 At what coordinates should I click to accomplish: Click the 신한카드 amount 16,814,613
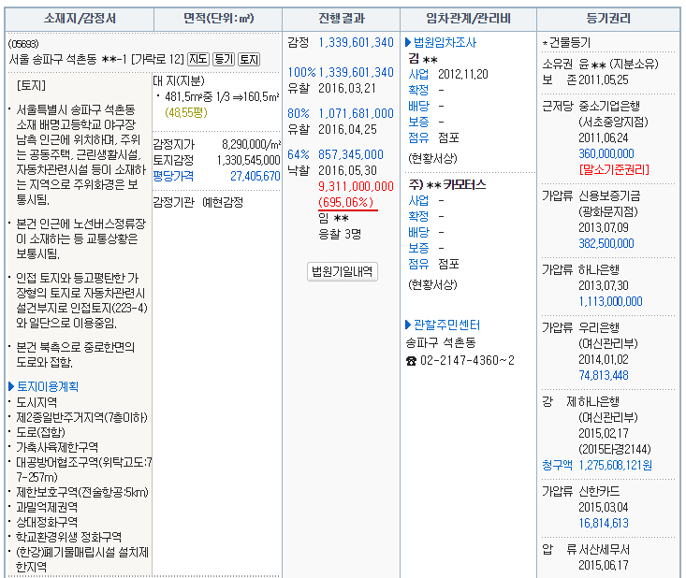604,523
